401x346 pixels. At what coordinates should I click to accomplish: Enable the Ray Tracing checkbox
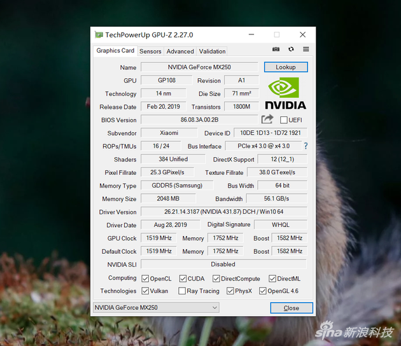182,291
